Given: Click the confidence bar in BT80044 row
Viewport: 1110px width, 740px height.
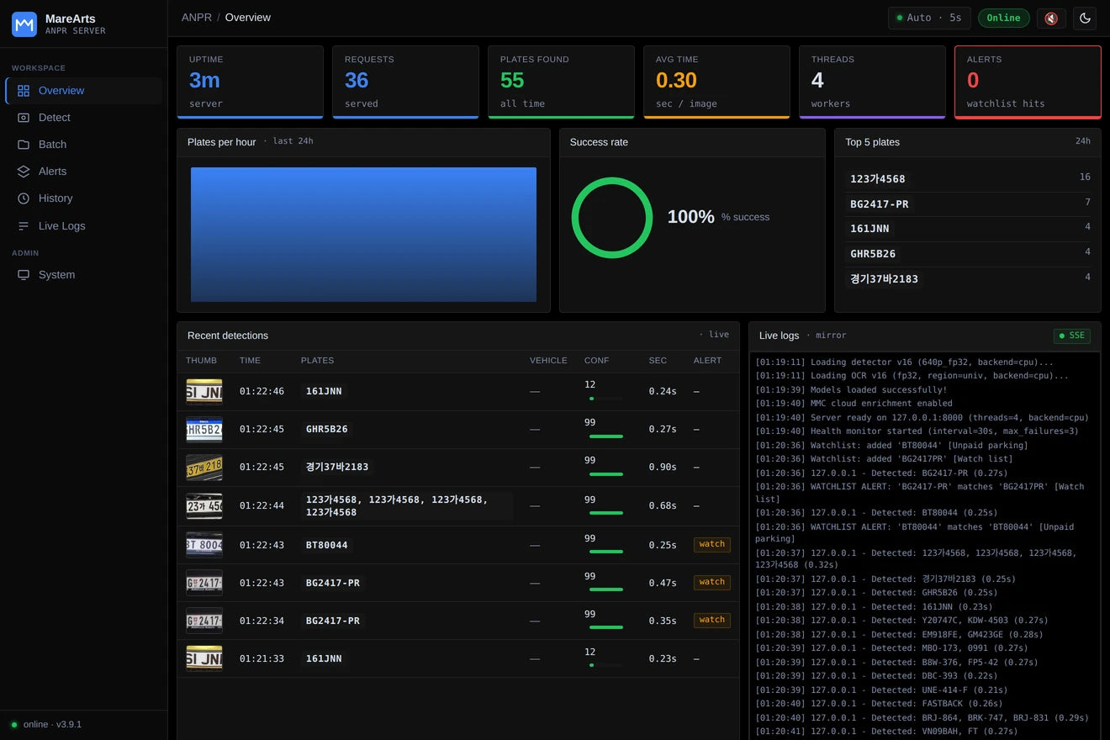Looking at the screenshot, I should [605, 552].
